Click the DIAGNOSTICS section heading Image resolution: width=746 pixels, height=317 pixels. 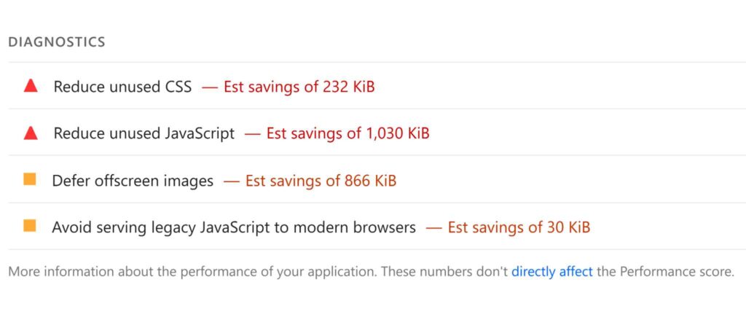tap(57, 42)
